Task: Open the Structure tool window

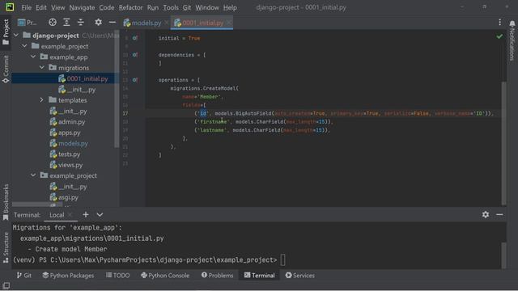Action: [6, 247]
